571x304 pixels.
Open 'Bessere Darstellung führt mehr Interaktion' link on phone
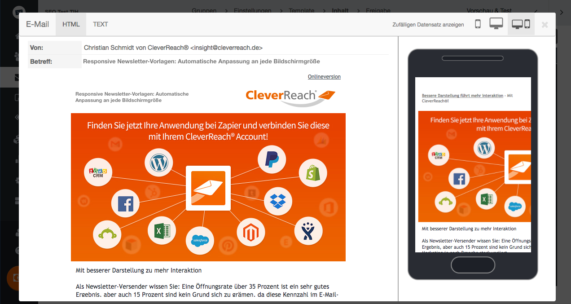pyautogui.click(x=462, y=96)
